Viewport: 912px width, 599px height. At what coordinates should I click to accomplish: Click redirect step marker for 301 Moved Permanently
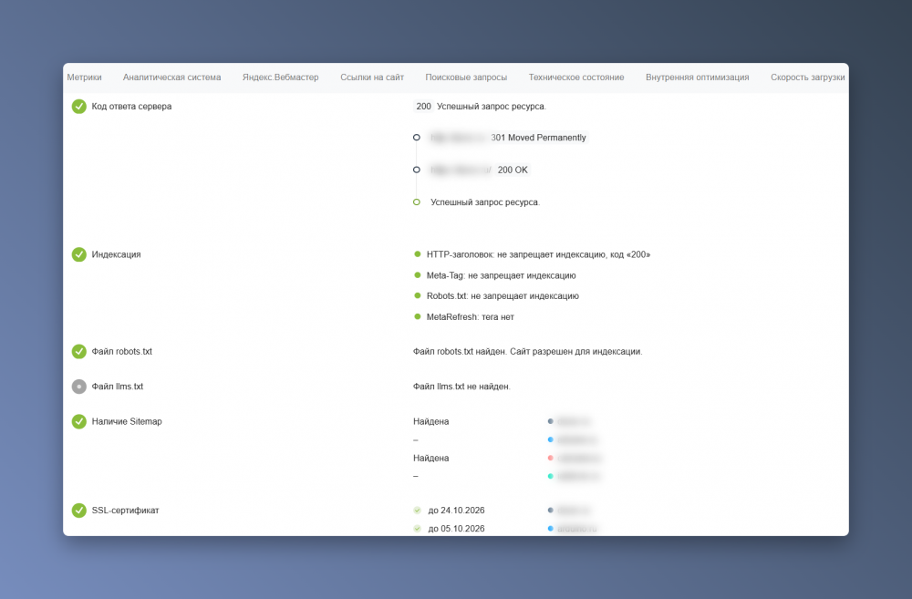click(x=417, y=138)
